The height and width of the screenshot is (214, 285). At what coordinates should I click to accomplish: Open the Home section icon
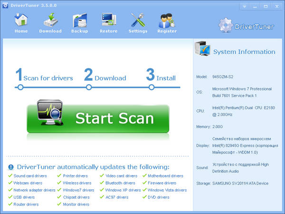21,21
